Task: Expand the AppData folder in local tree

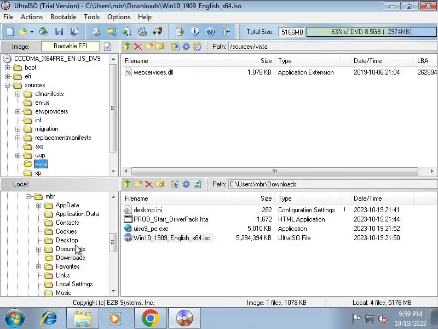Action: 38,205
